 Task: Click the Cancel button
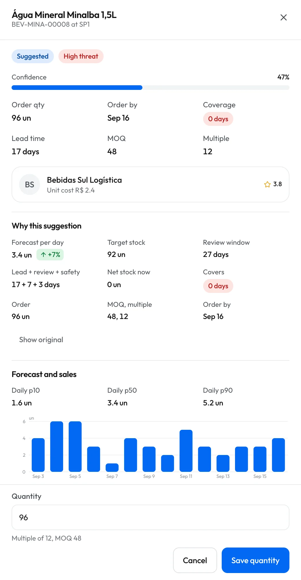point(195,560)
